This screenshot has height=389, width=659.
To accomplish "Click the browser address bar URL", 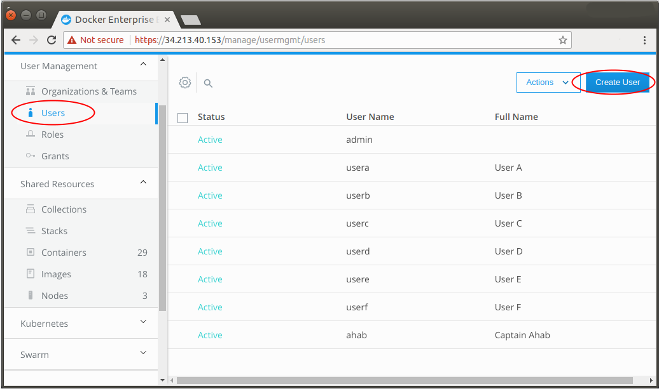I will pos(274,40).
